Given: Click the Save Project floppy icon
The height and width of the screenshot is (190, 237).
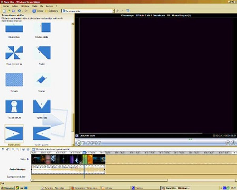Looking at the screenshot, I should click(13, 11).
